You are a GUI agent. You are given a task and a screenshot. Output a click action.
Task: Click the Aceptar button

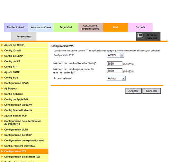(x=133, y=91)
